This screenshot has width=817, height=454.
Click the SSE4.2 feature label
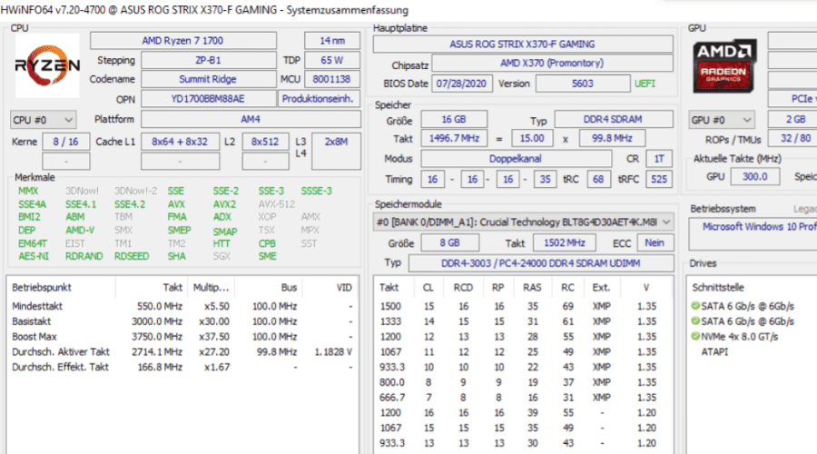130,204
